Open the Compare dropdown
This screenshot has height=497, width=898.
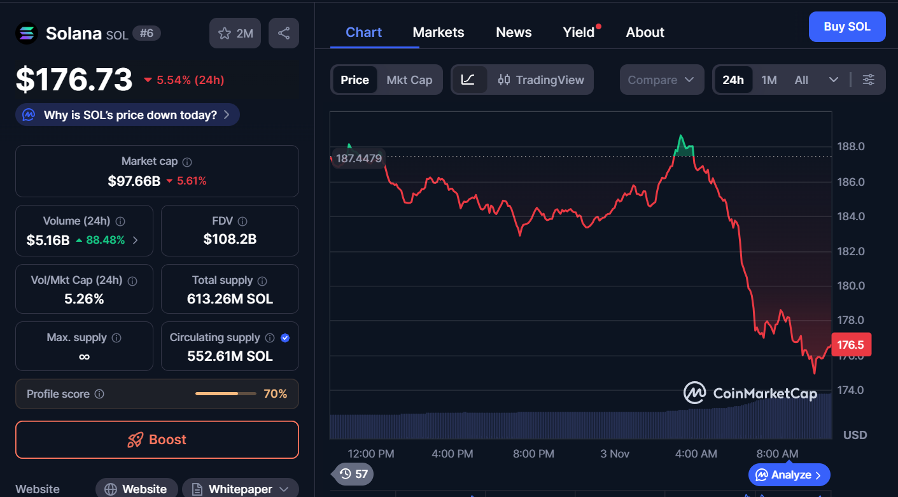pyautogui.click(x=661, y=80)
